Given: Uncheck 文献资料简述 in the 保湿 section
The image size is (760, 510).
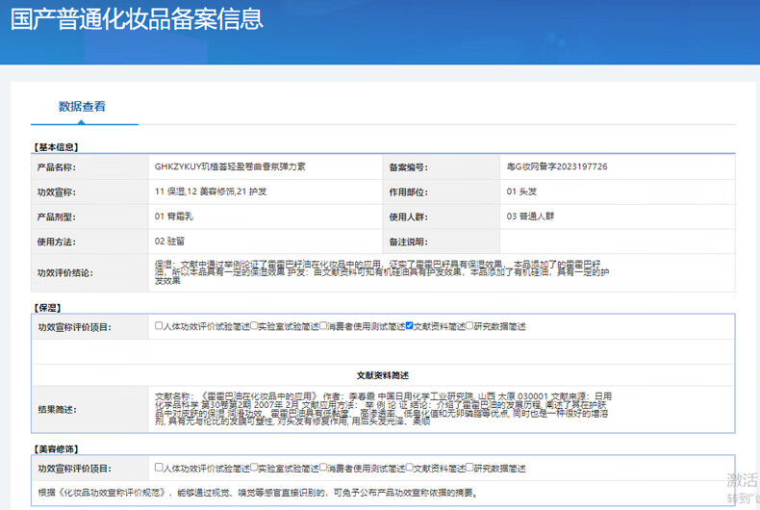Looking at the screenshot, I should (x=410, y=326).
